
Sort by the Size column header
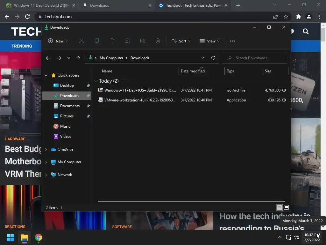(x=268, y=71)
